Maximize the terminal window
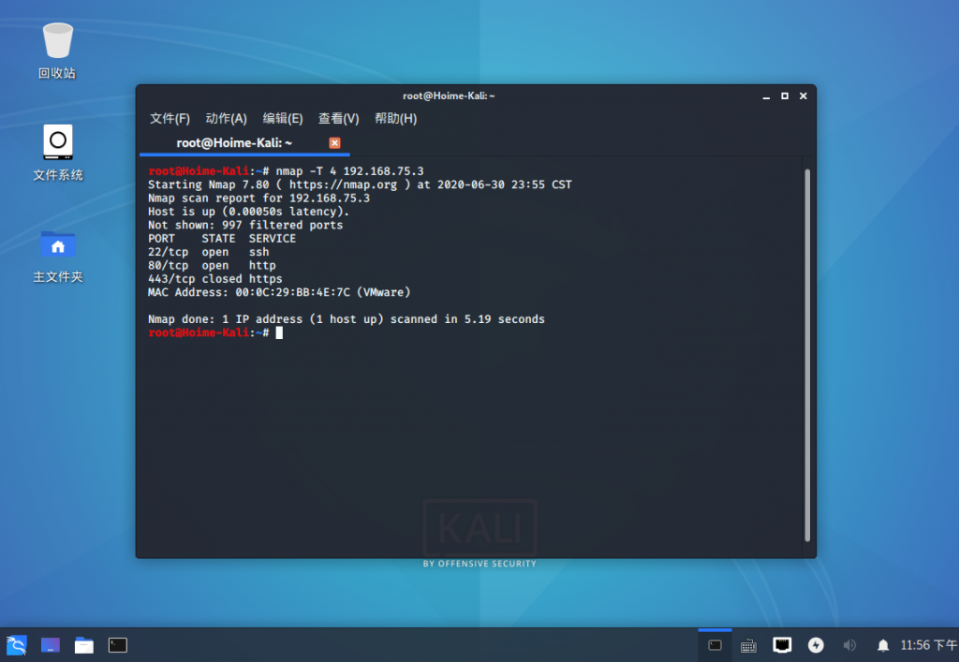Screen dimensions: 959x662 point(785,96)
